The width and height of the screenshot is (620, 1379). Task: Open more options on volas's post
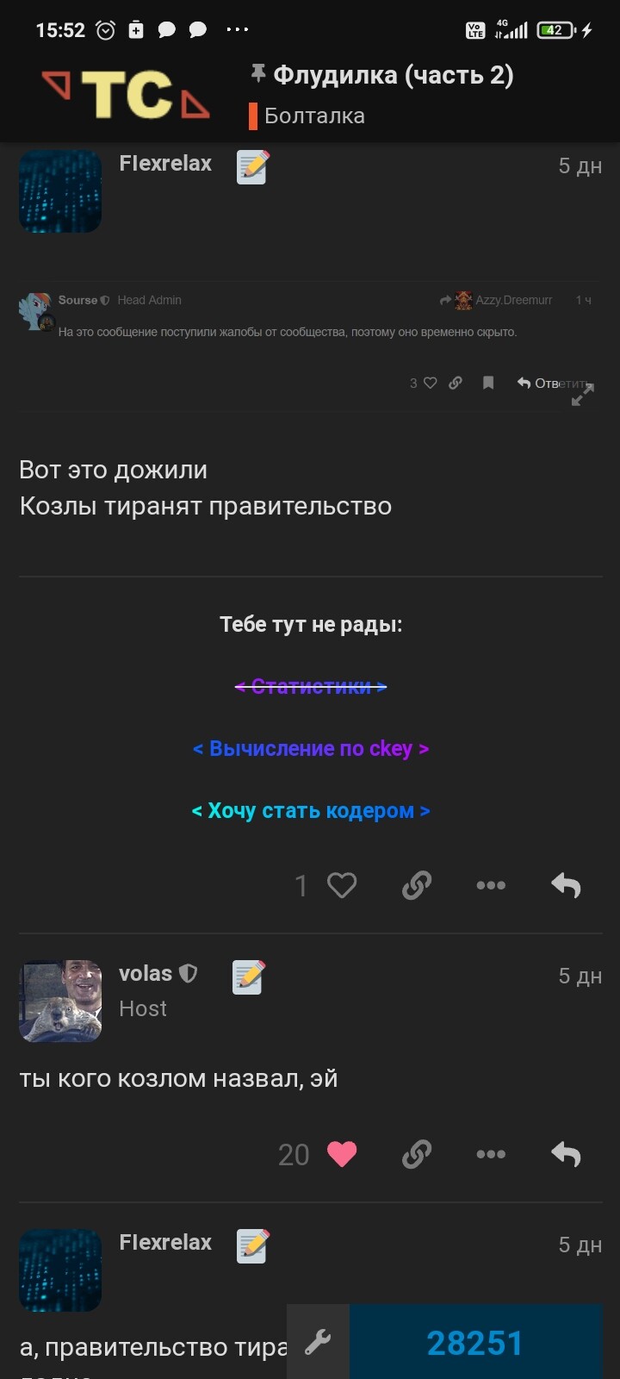pyautogui.click(x=491, y=1154)
